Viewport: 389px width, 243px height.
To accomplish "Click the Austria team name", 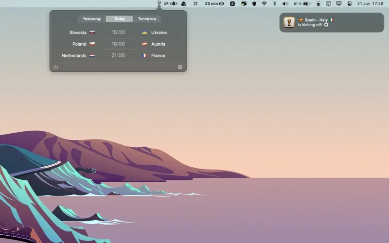I will tap(159, 44).
